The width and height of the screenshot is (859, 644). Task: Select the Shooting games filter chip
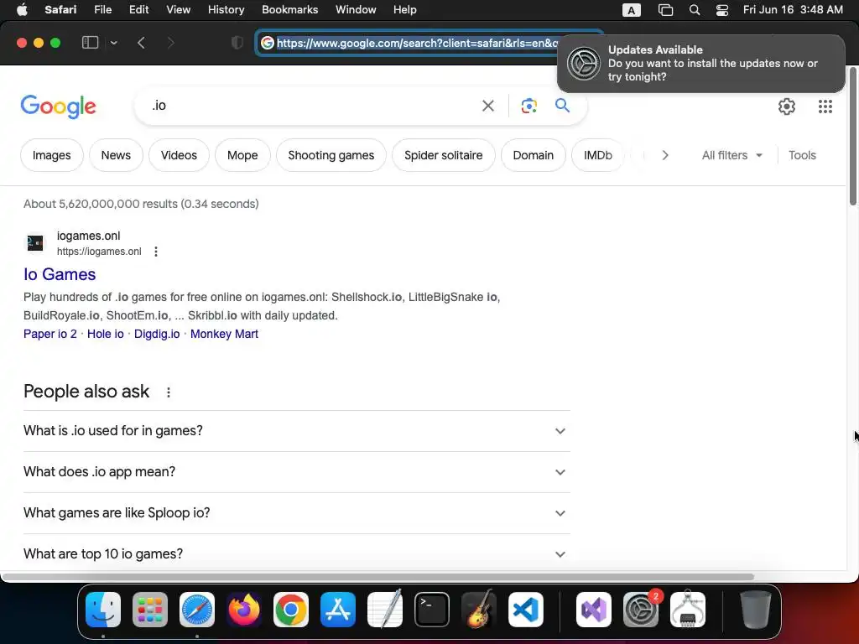(331, 155)
